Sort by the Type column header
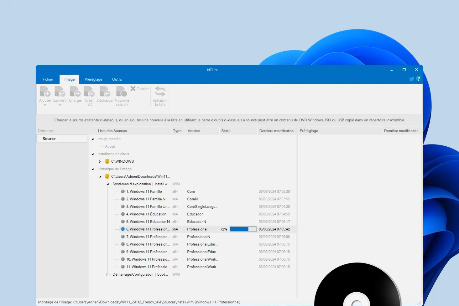The height and width of the screenshot is (306, 459). click(x=178, y=131)
